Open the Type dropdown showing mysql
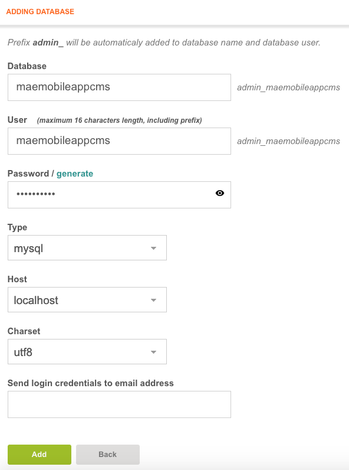349x470 pixels. [87, 247]
